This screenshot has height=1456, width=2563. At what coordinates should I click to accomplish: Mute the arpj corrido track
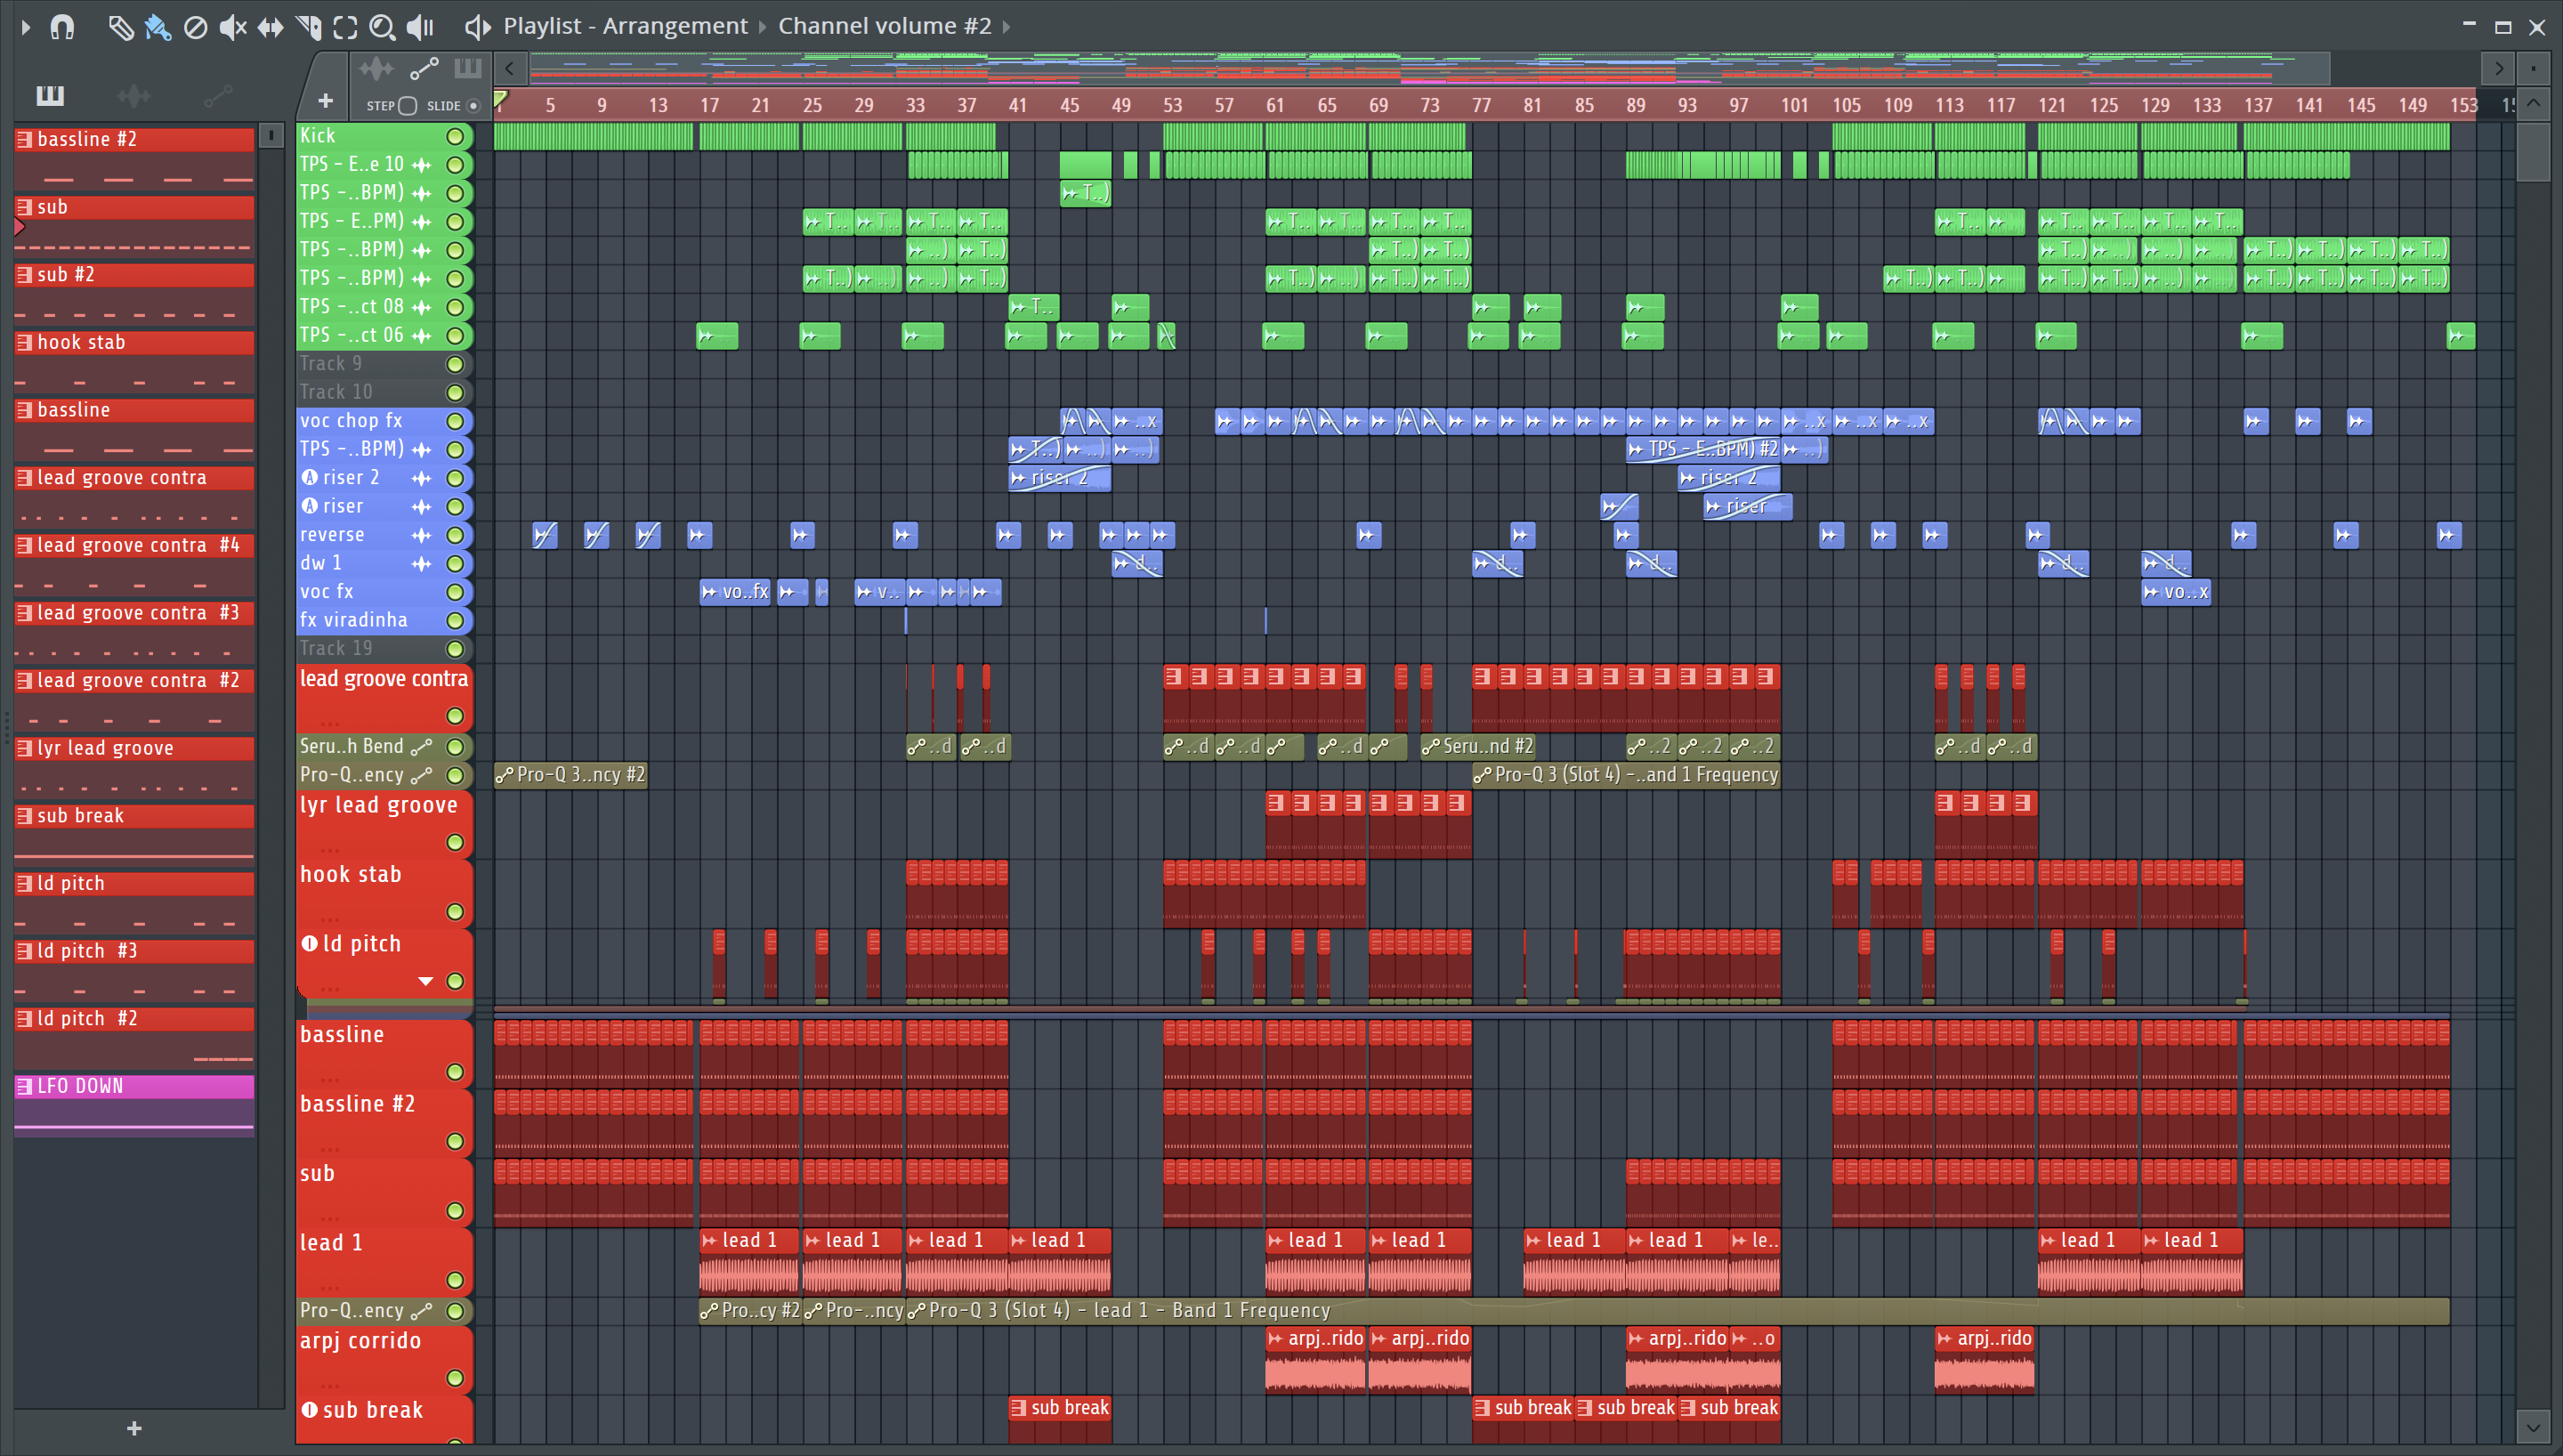click(455, 1378)
